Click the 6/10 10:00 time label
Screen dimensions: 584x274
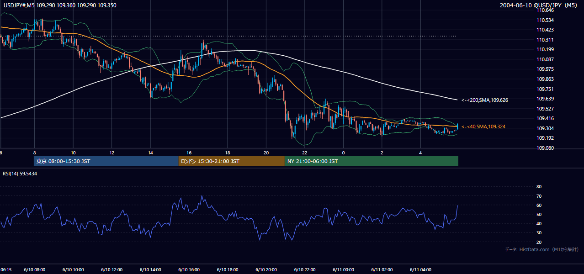click(x=73, y=270)
